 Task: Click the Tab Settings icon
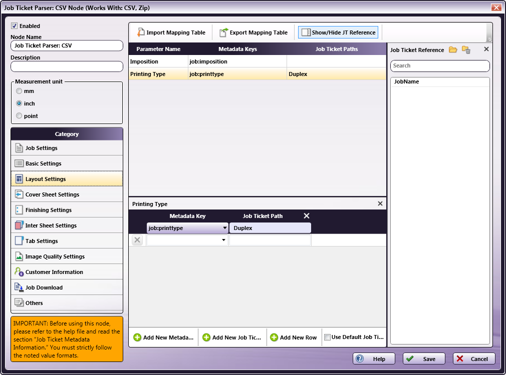click(19, 240)
